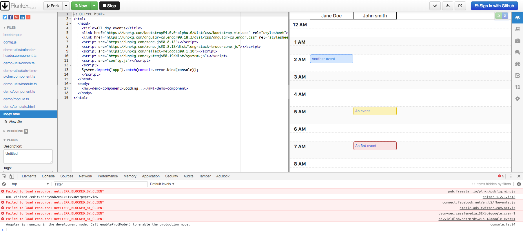Open more sharing options plus icon
Viewport: 523px width, 231px height.
[x=28, y=17]
